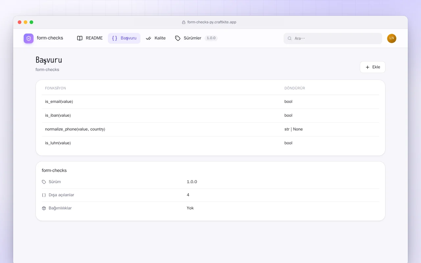Click the form-checks shield logo icon
Screen dimensions: 421x263
tap(29, 38)
